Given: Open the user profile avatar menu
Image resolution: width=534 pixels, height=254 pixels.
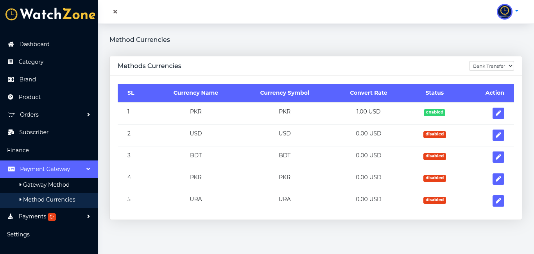Looking at the screenshot, I should click(x=505, y=12).
